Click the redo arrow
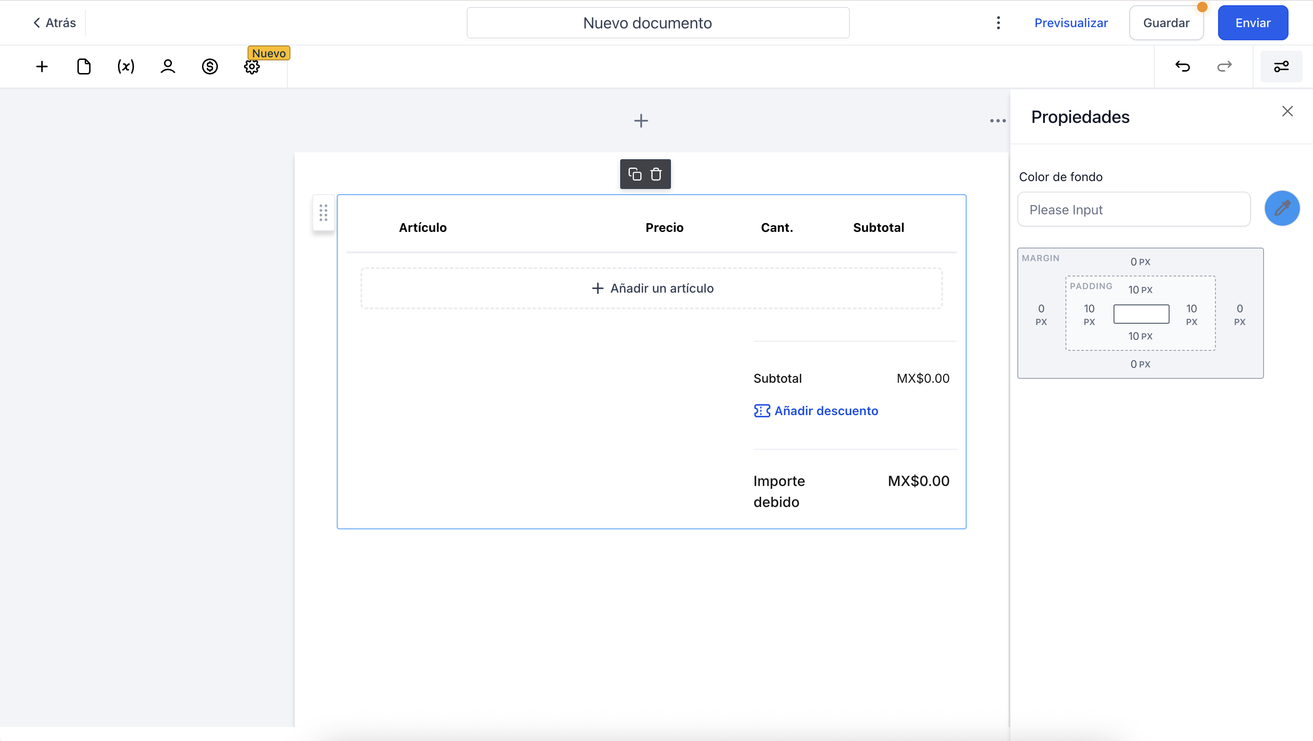Viewport: 1313px width, 741px height. pos(1224,67)
